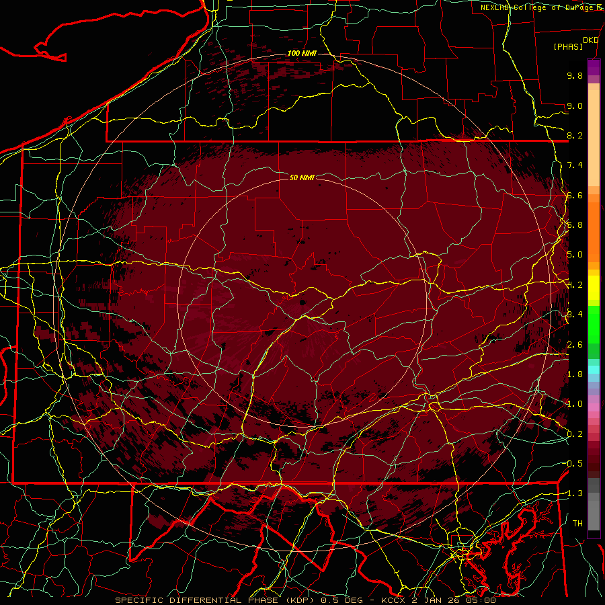Click the 9.8 legend value
The height and width of the screenshot is (605, 605).
[575, 75]
